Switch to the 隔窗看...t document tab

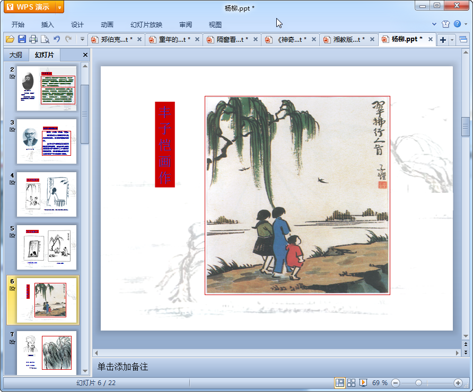coord(232,40)
